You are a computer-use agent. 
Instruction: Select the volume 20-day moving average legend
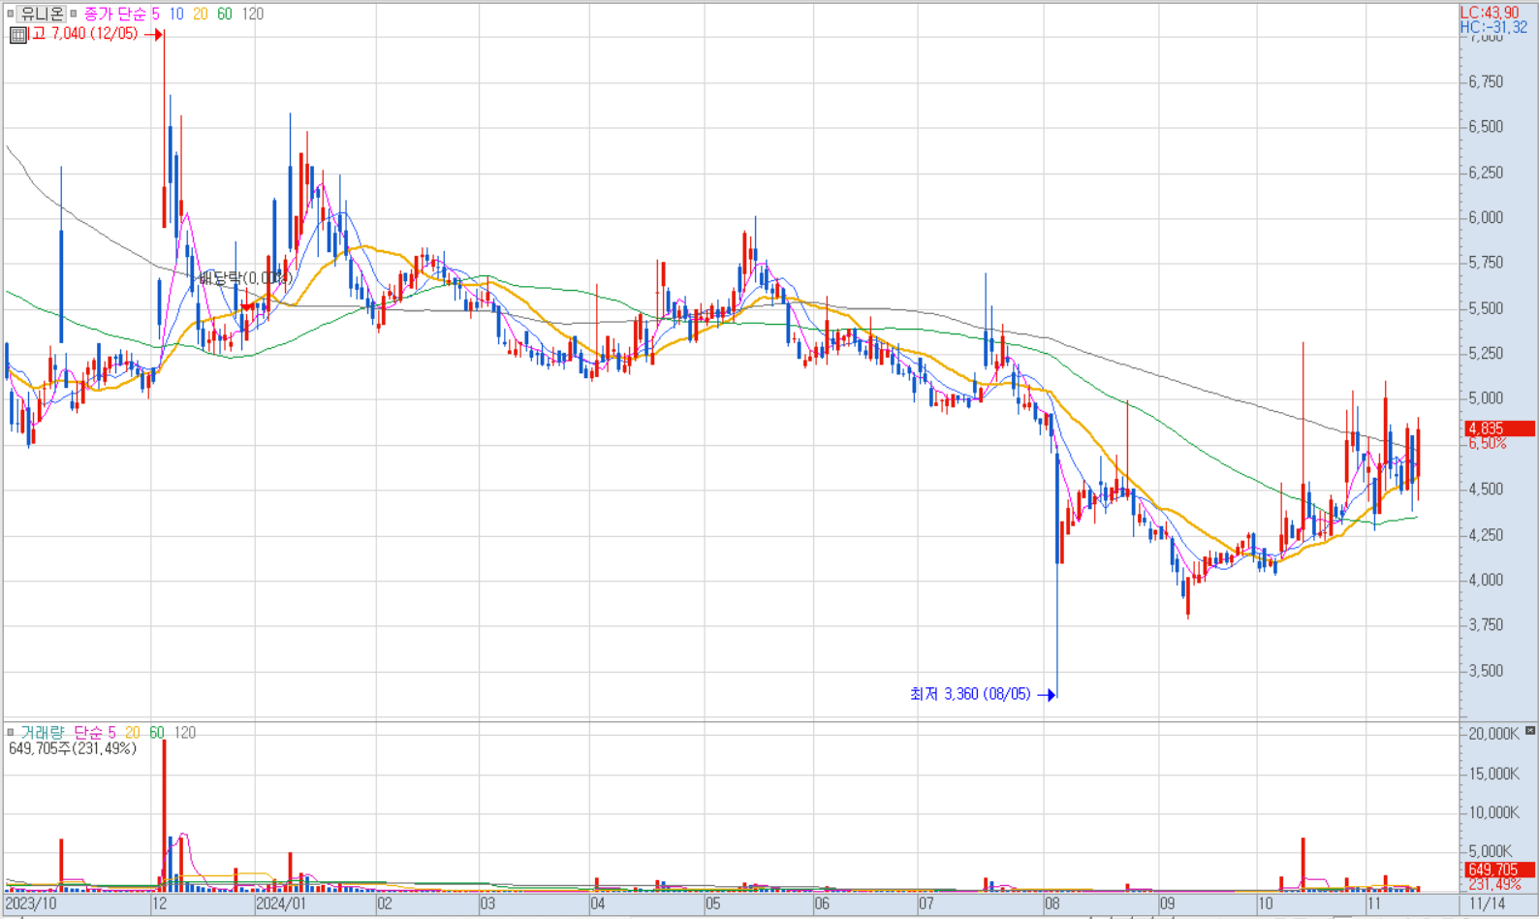pos(133,732)
